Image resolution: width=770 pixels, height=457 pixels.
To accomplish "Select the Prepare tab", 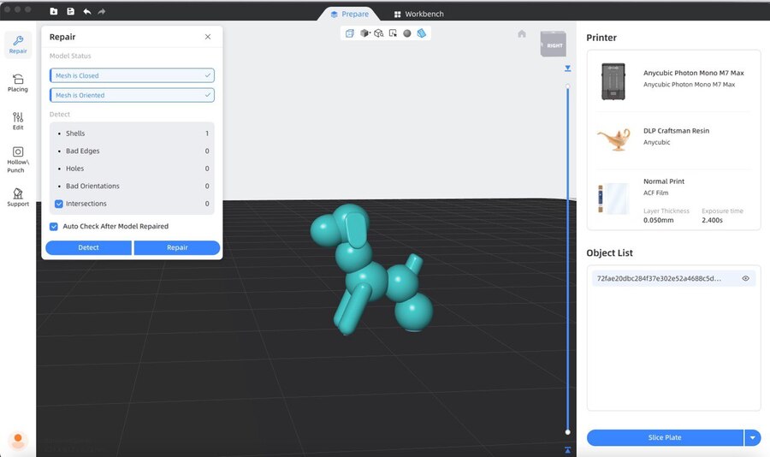I will point(350,14).
